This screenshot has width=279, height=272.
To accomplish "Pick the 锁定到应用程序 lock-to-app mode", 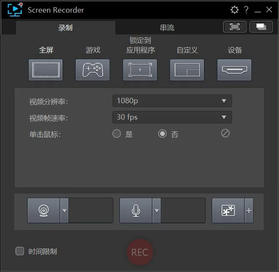I will tap(140, 70).
